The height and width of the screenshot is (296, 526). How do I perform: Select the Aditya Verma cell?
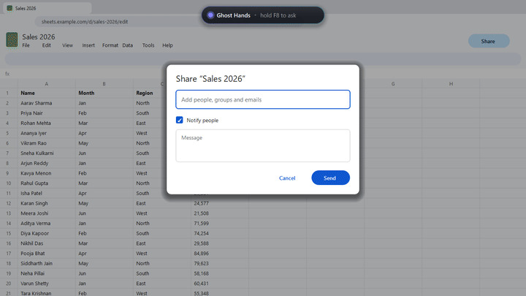point(47,223)
